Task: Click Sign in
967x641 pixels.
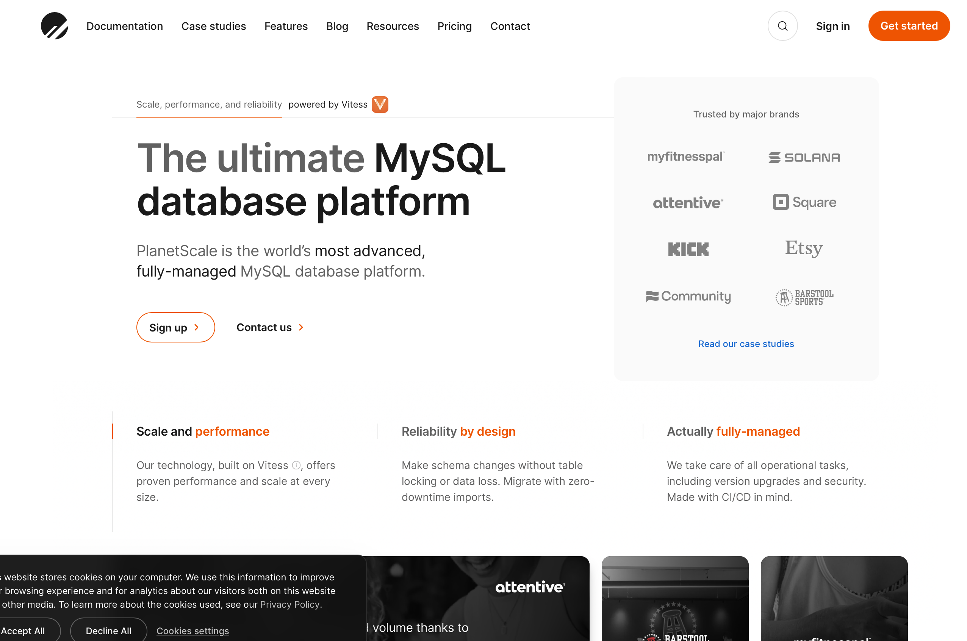Action: pyautogui.click(x=832, y=26)
